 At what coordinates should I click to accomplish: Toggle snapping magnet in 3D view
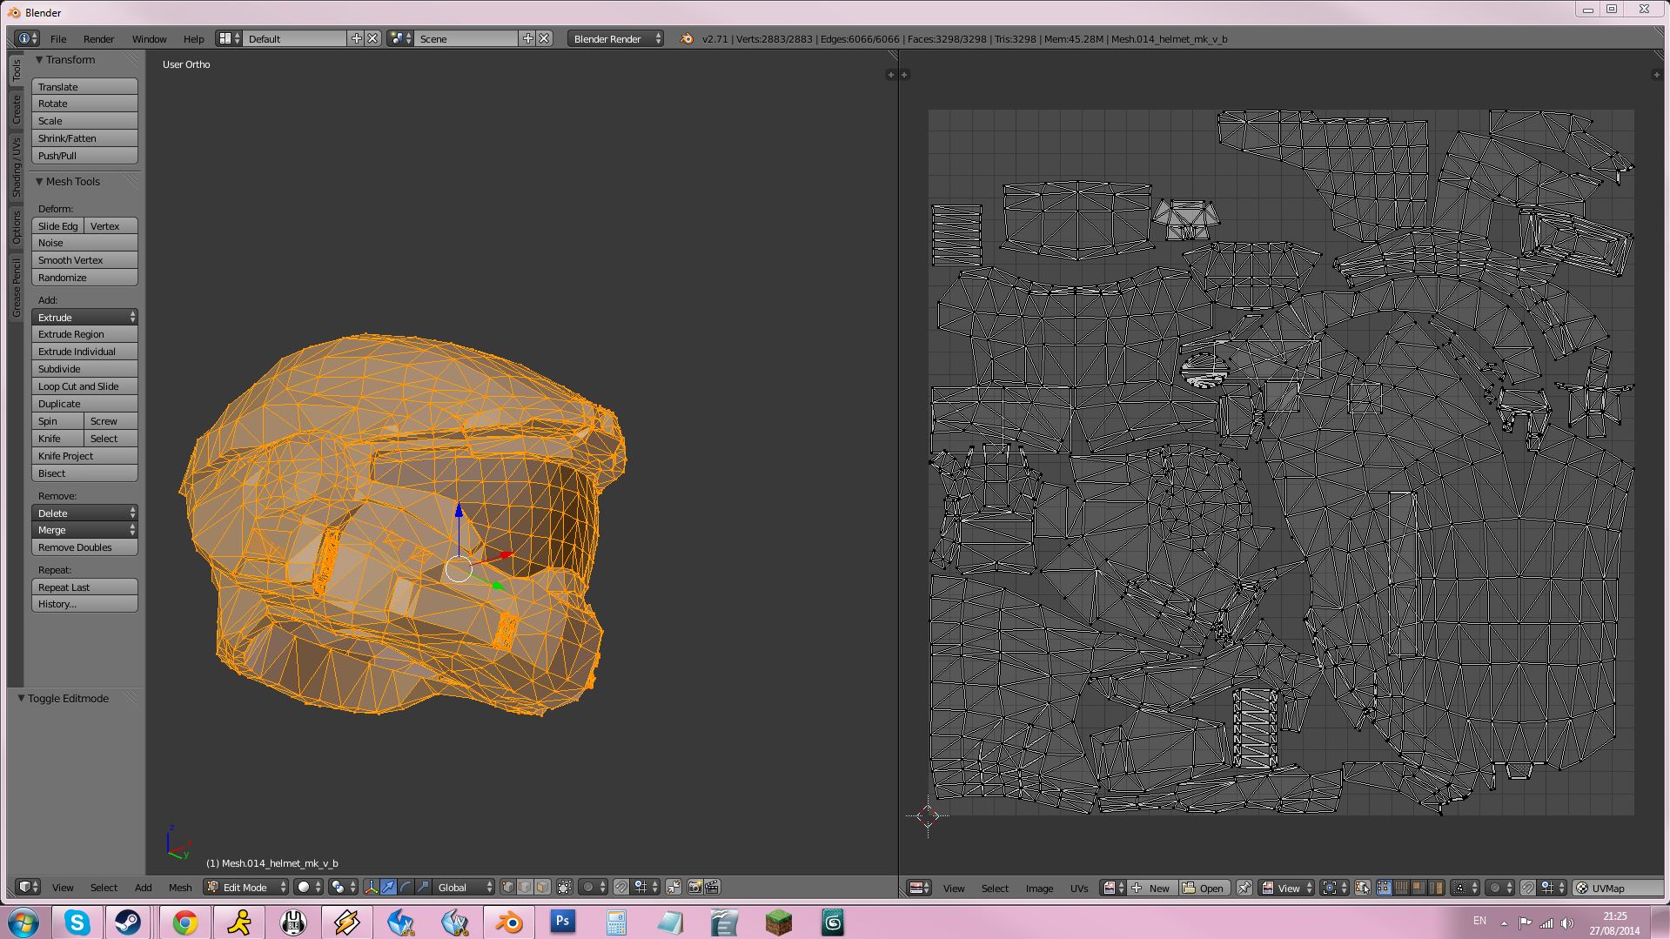620,887
